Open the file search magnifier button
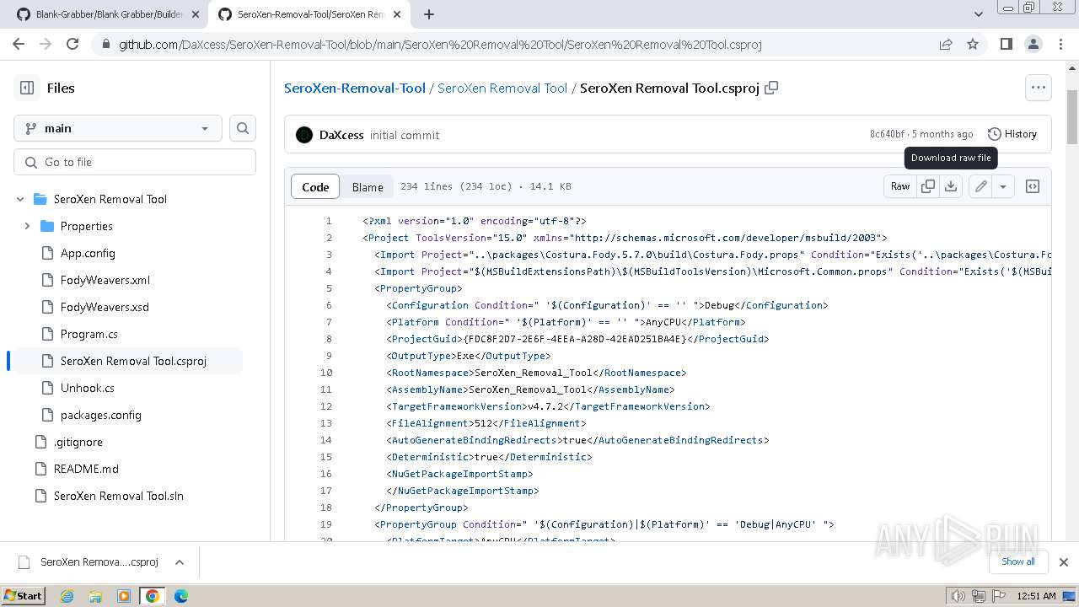 pyautogui.click(x=243, y=128)
